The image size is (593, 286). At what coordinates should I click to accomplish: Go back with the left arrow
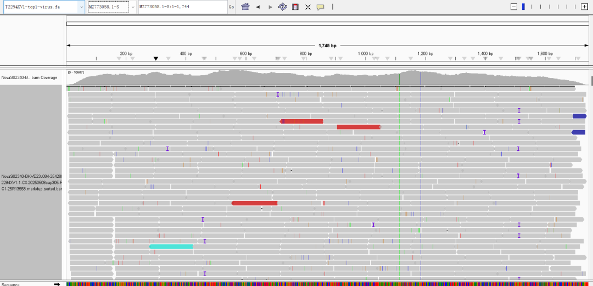pos(258,7)
